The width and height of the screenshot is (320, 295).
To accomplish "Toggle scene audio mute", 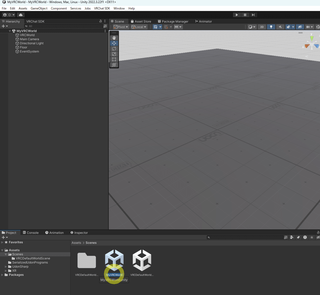I will point(280,27).
